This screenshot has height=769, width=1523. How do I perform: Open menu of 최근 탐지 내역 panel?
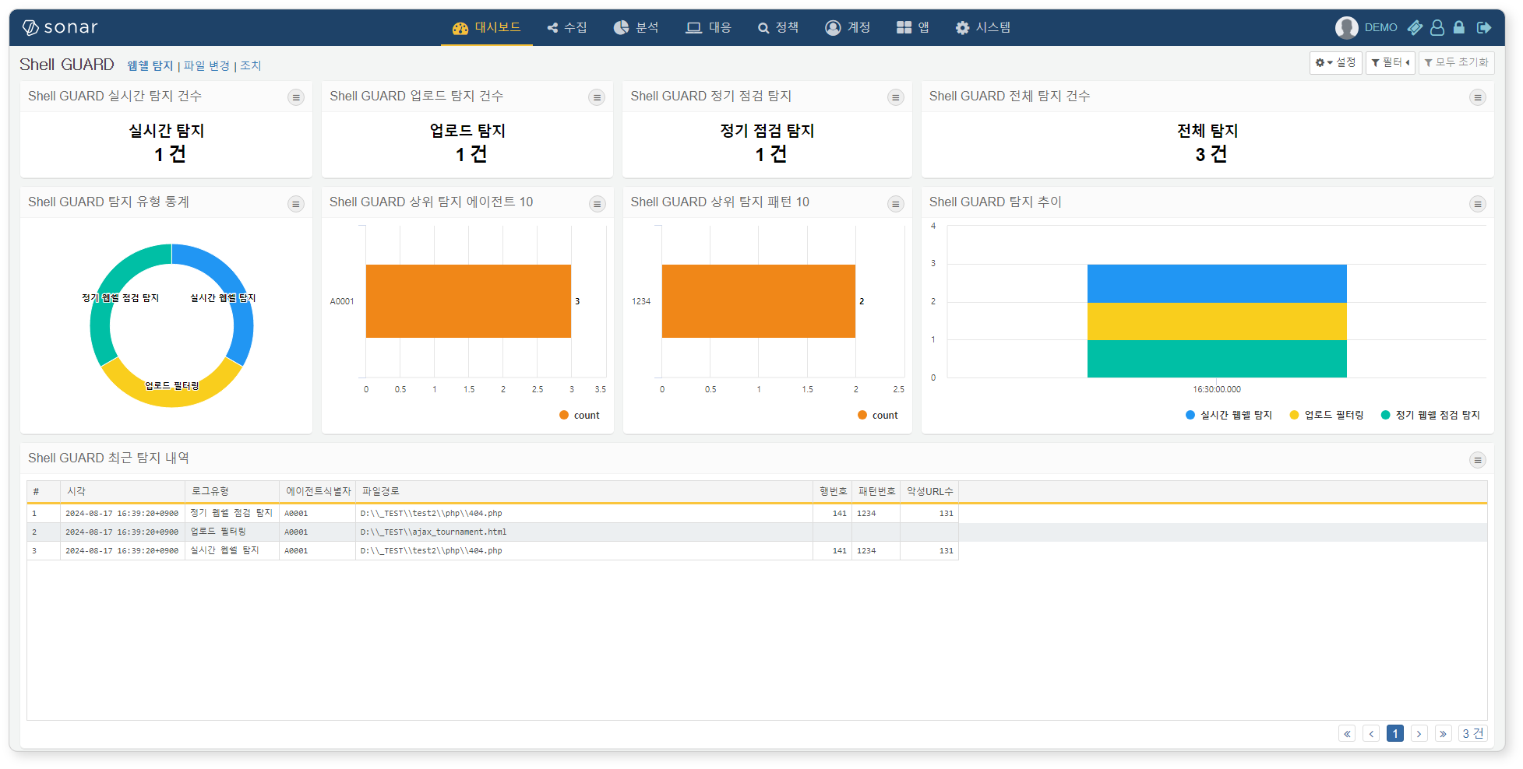pyautogui.click(x=1477, y=460)
